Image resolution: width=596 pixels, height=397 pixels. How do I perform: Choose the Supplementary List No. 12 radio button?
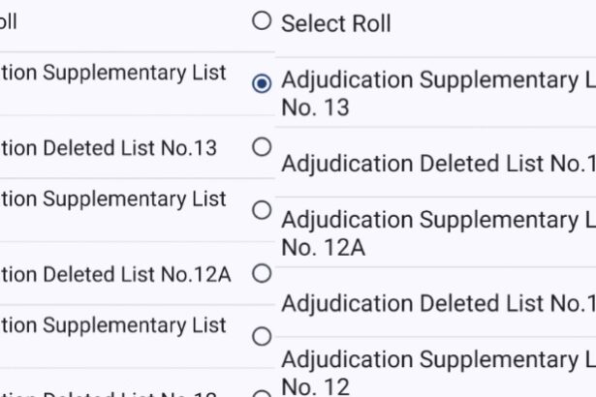[261, 337]
